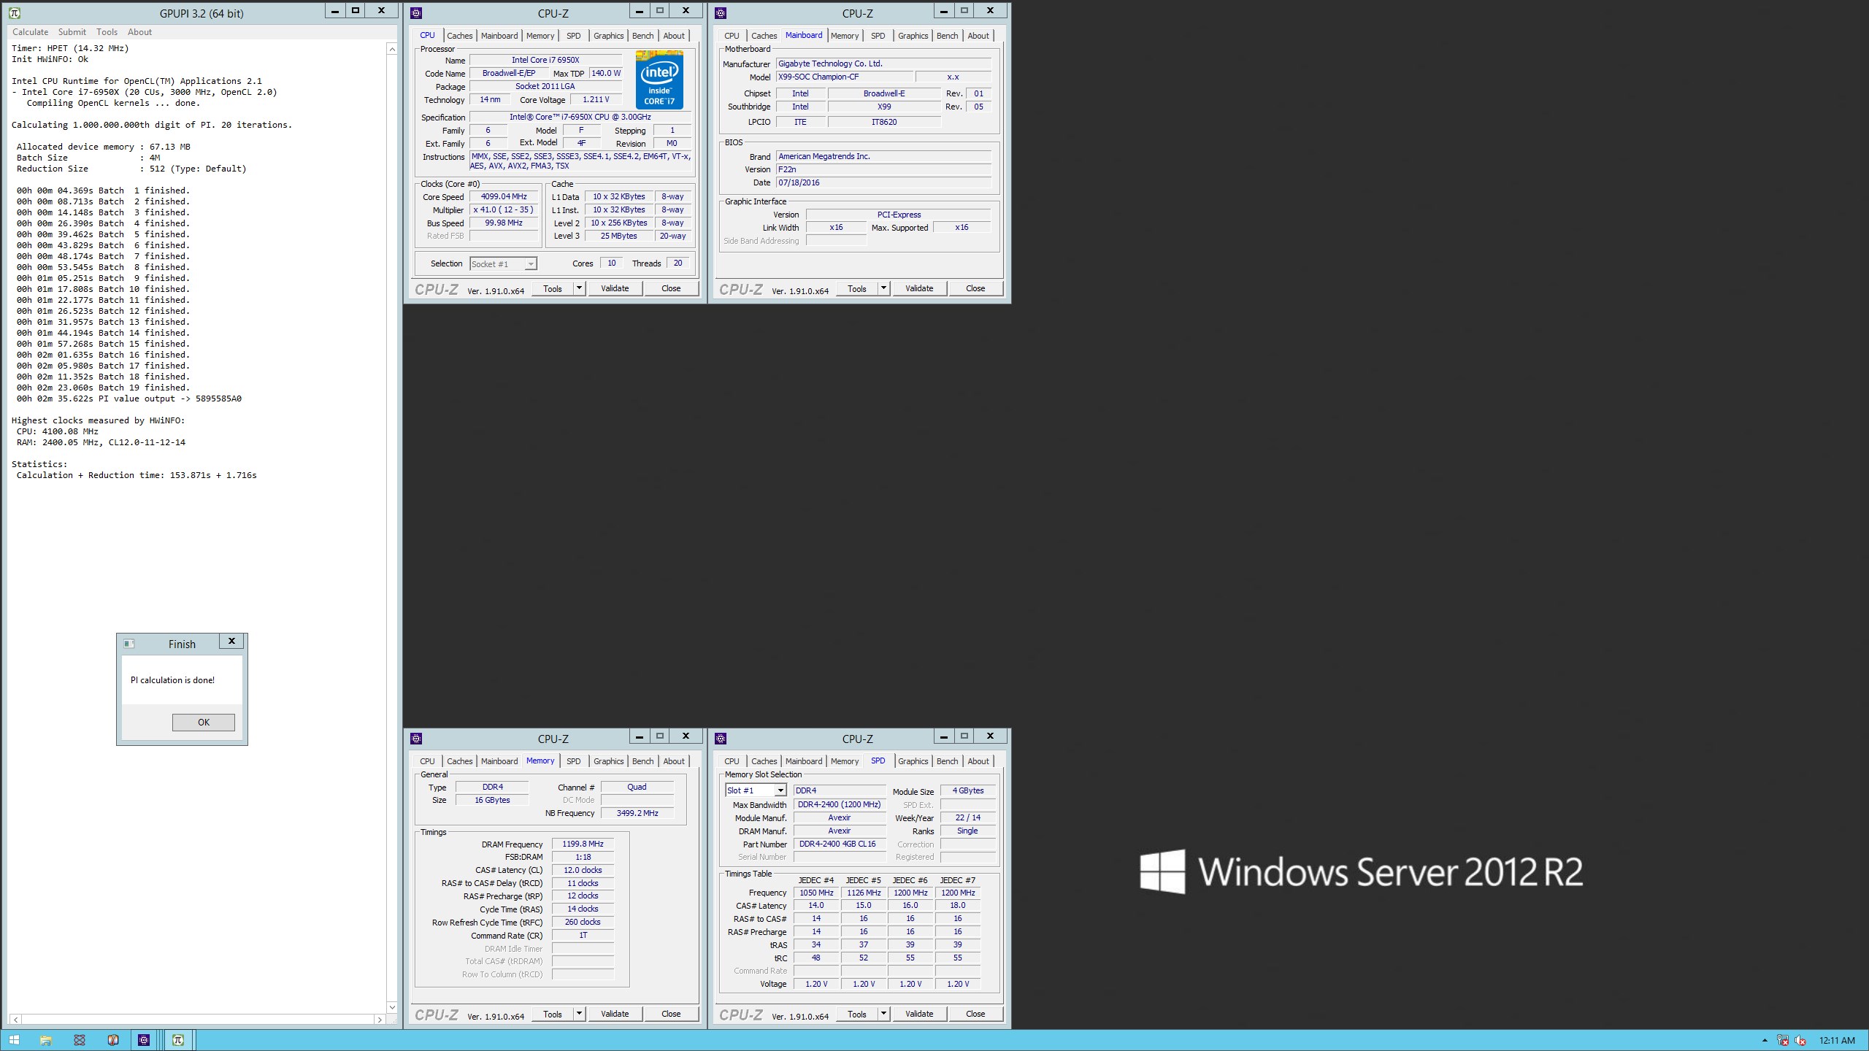Click the CPU-Z title icon in the Mainboard tab window

pos(721,12)
